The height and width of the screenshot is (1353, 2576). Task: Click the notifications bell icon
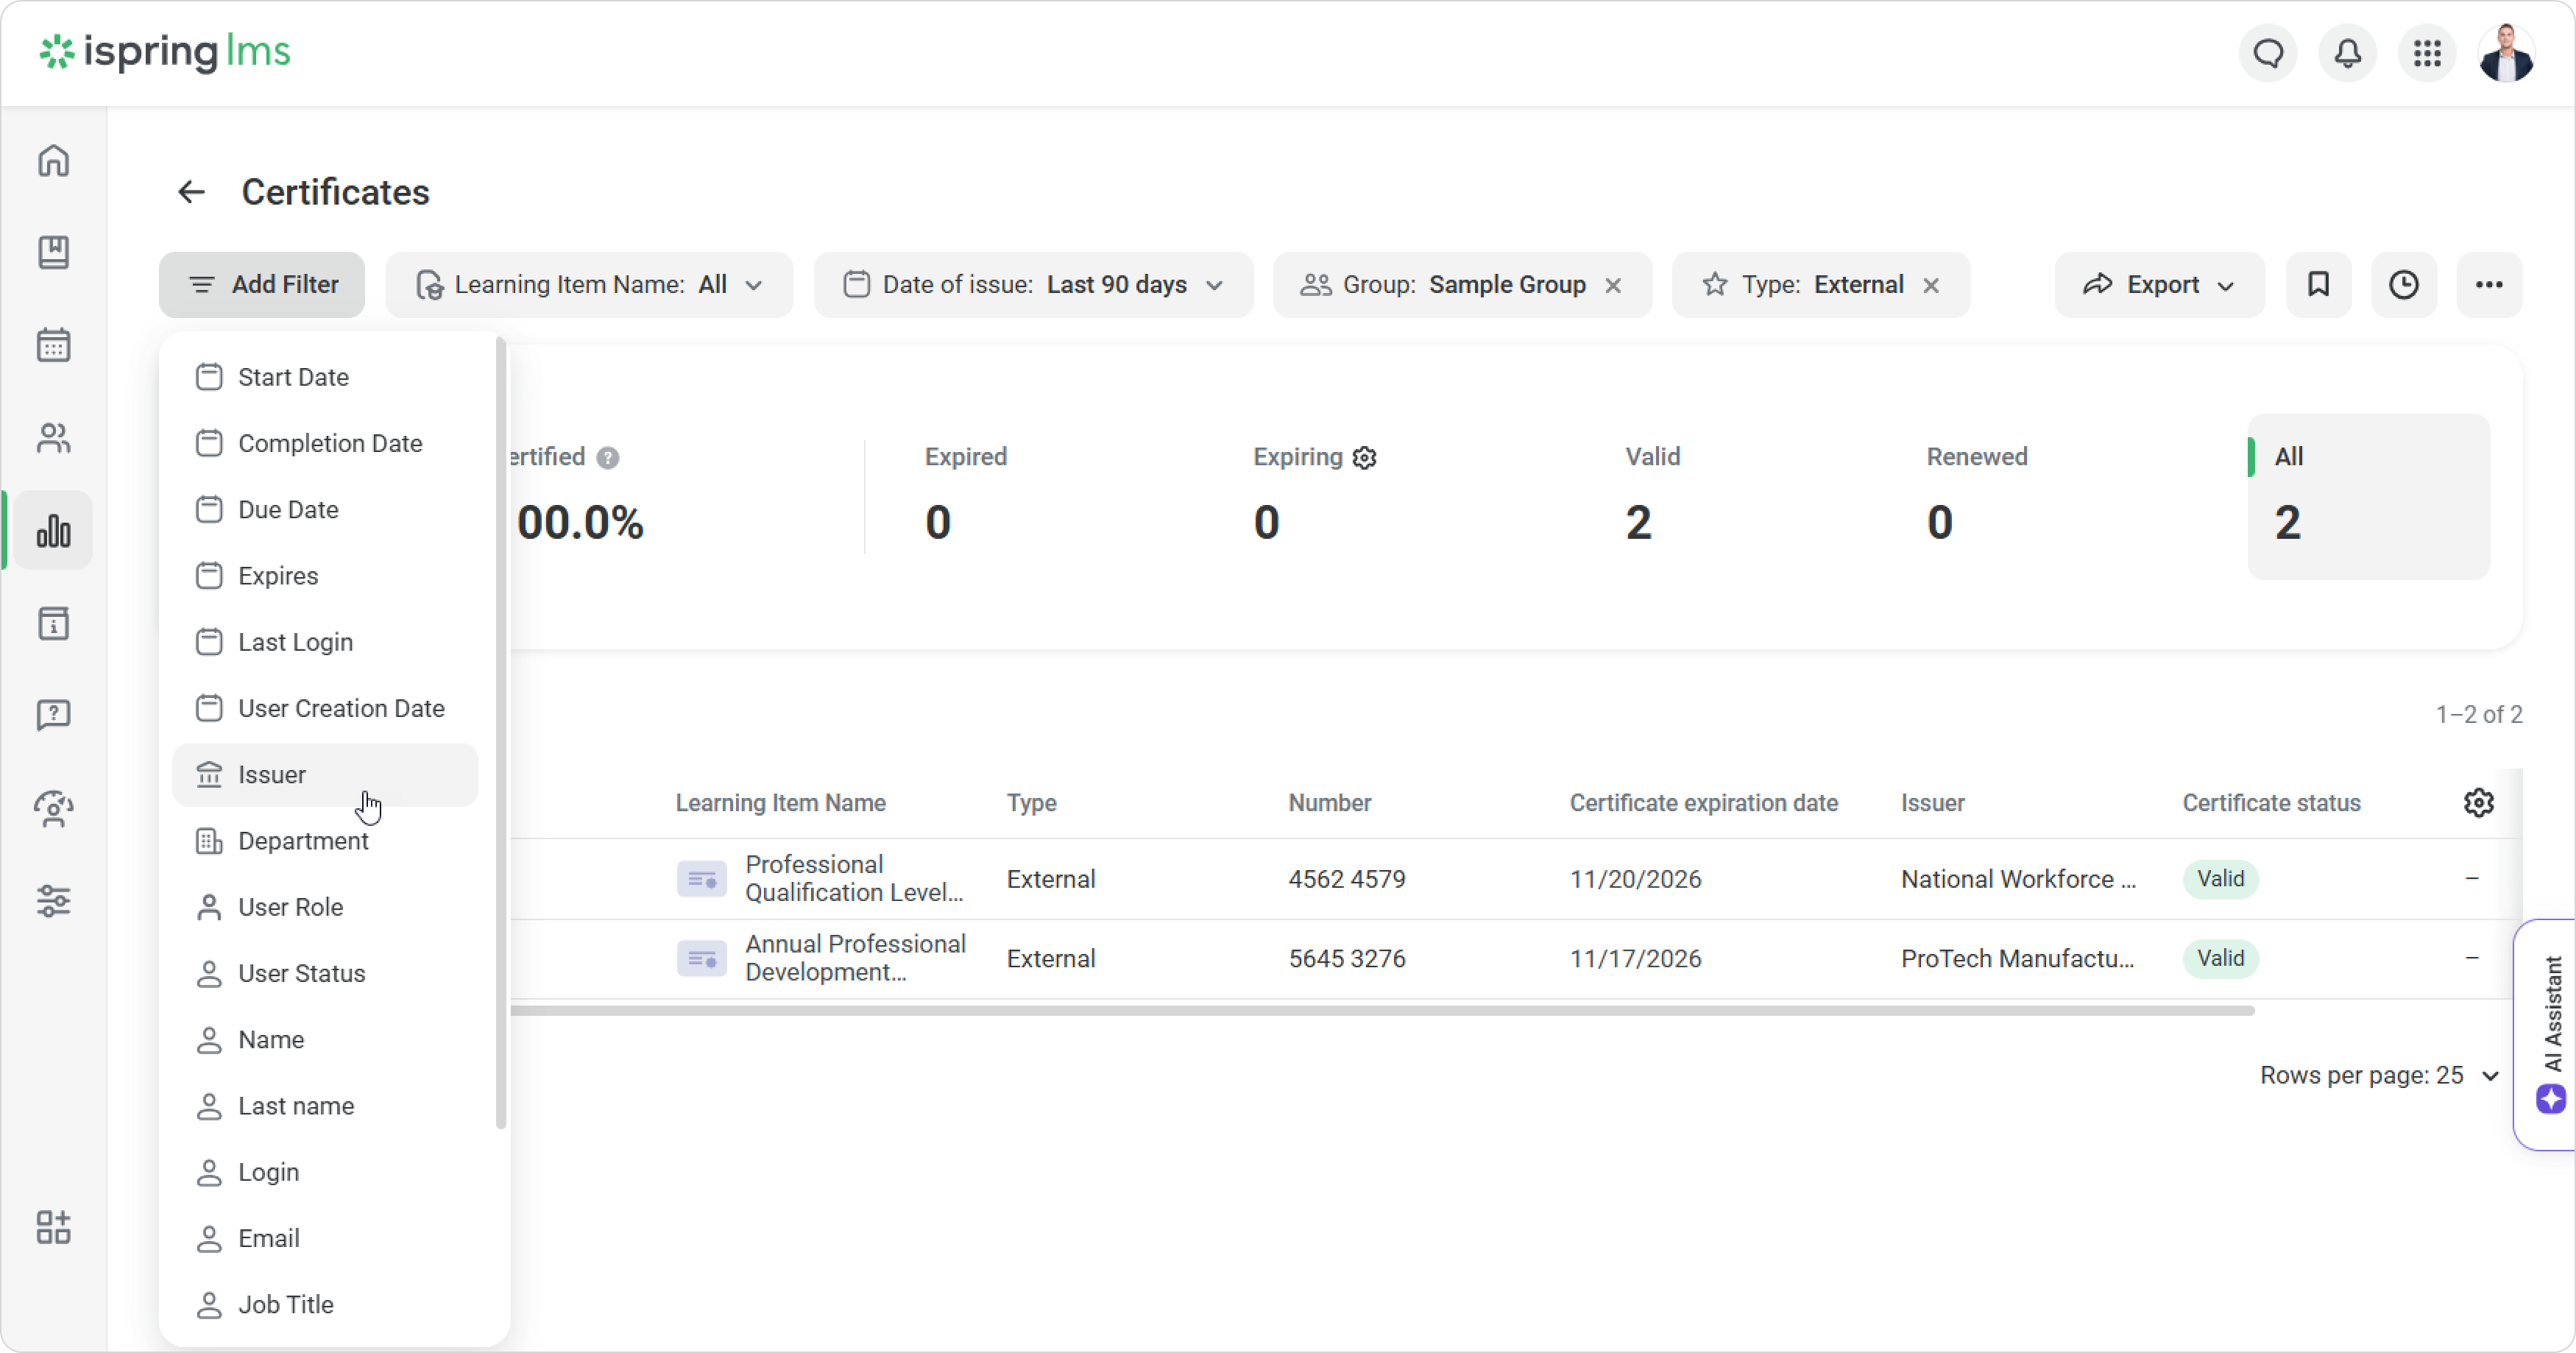click(x=2347, y=53)
